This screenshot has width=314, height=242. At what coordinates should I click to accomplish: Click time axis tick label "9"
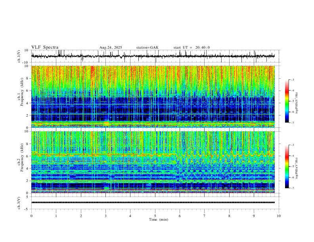tap(254, 216)
